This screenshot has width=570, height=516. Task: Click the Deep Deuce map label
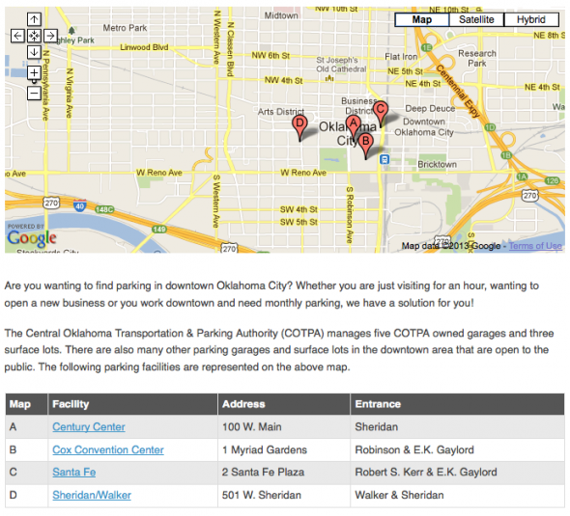point(430,108)
